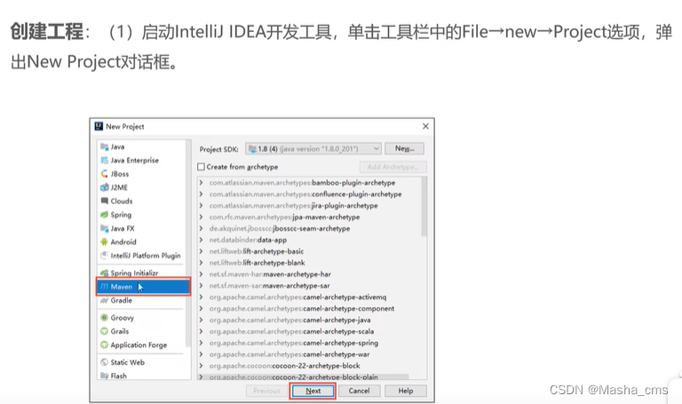Click the archetype list vertical scrollbar
The image size is (682, 404).
point(424,207)
